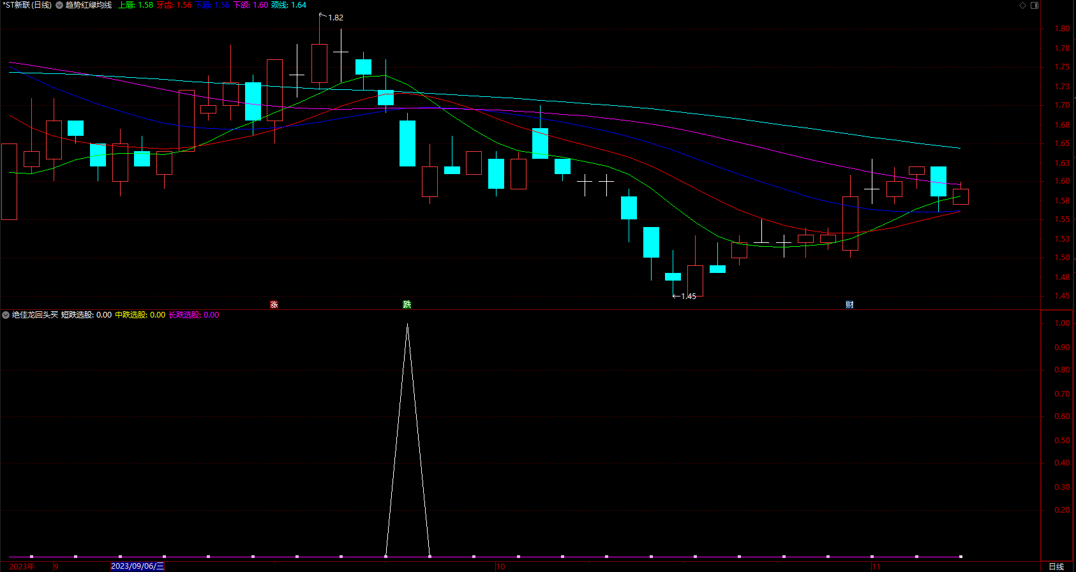Click the month 9 marker on time axis
Image resolution: width=1076 pixels, height=572 pixels.
(x=56, y=566)
